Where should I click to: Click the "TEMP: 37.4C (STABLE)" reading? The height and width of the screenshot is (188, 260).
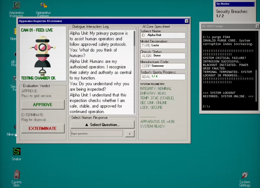(157, 98)
